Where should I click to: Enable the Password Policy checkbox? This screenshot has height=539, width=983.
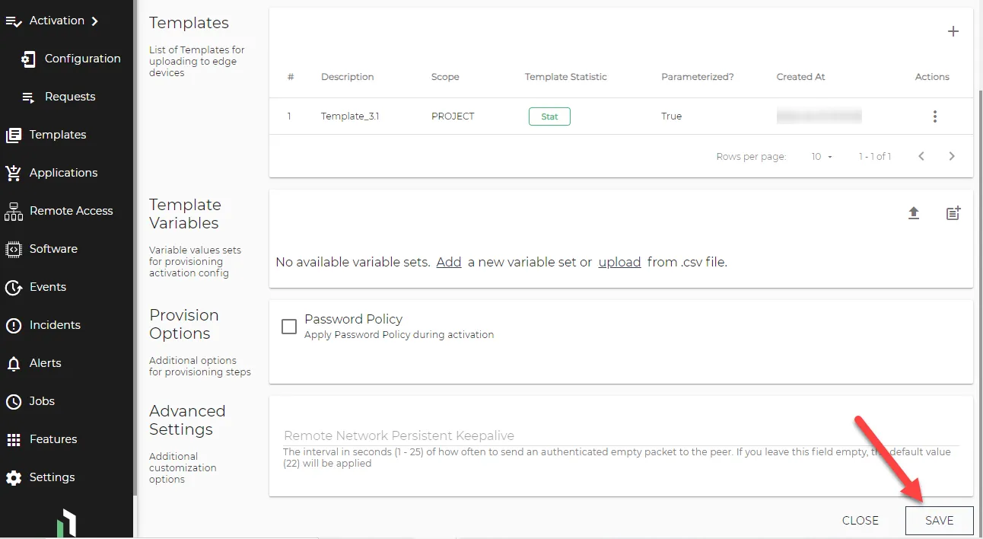[x=289, y=327]
